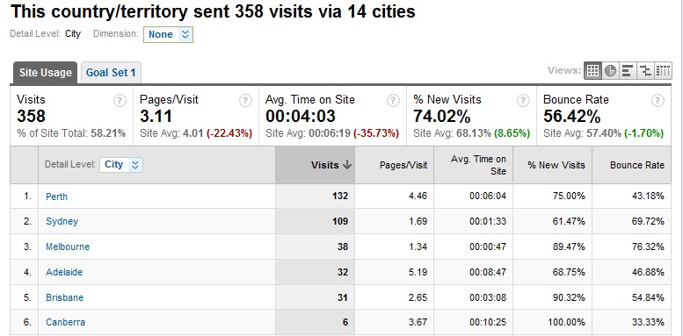Switch to the pie chart view icon

[x=610, y=70]
